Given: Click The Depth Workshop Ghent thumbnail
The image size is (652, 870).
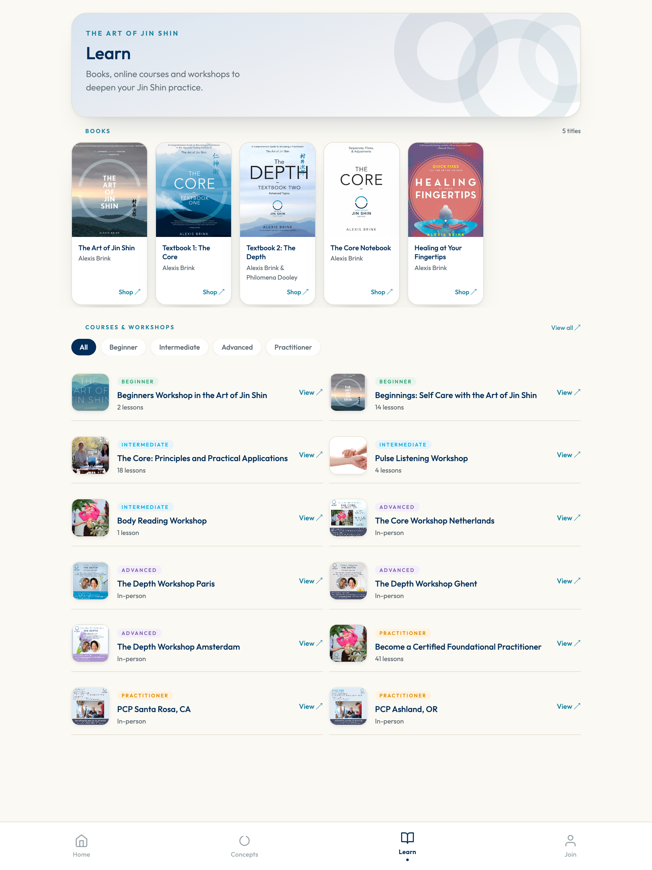Looking at the screenshot, I should click(x=348, y=581).
